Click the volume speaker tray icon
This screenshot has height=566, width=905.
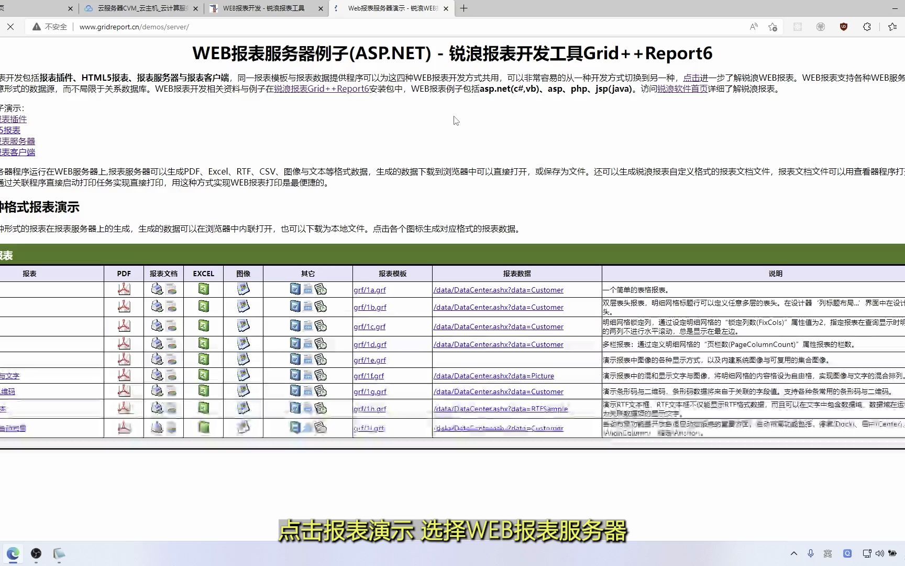click(x=879, y=553)
